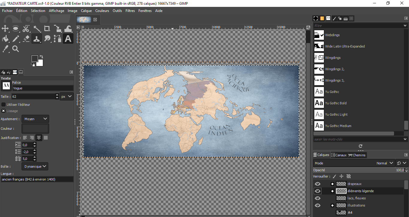The width and height of the screenshot is (409, 217).
Task: Select the Scissors selection tool
Action: 26,29
